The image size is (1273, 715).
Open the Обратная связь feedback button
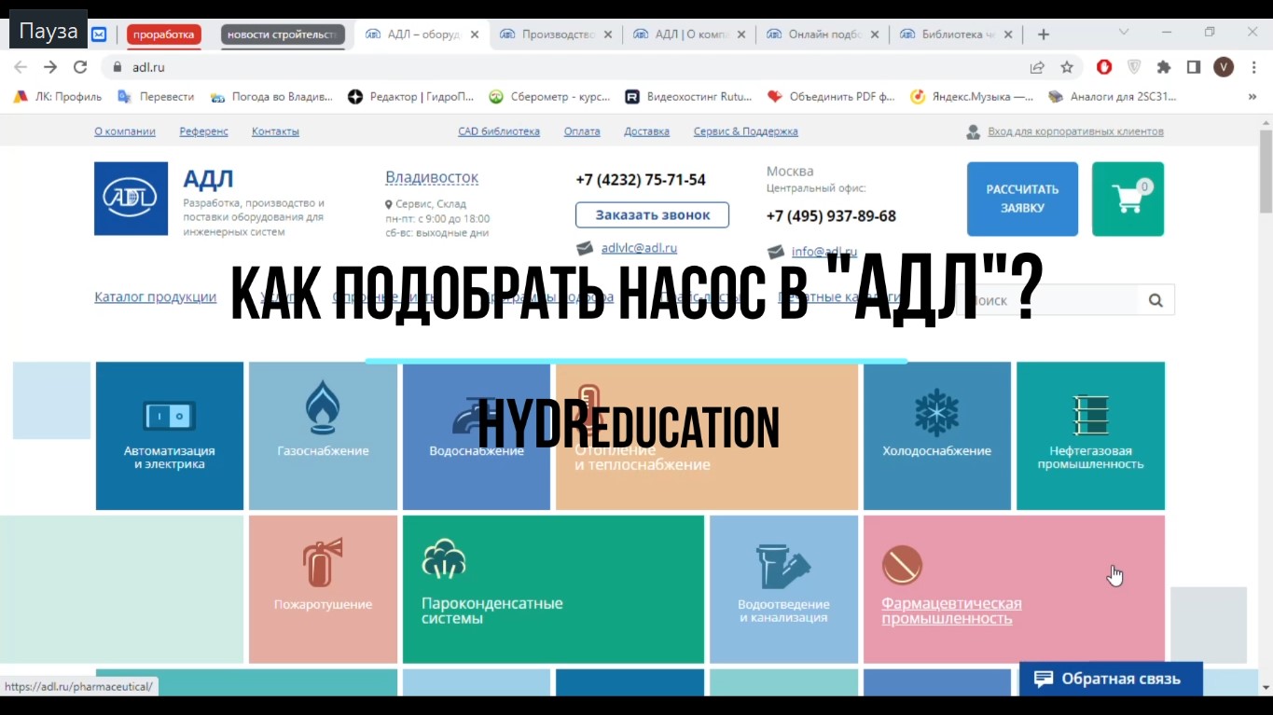(1111, 679)
